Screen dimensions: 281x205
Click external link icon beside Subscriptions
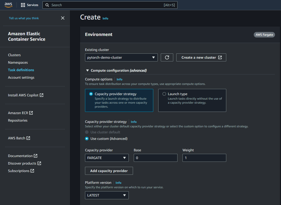pos(32,171)
